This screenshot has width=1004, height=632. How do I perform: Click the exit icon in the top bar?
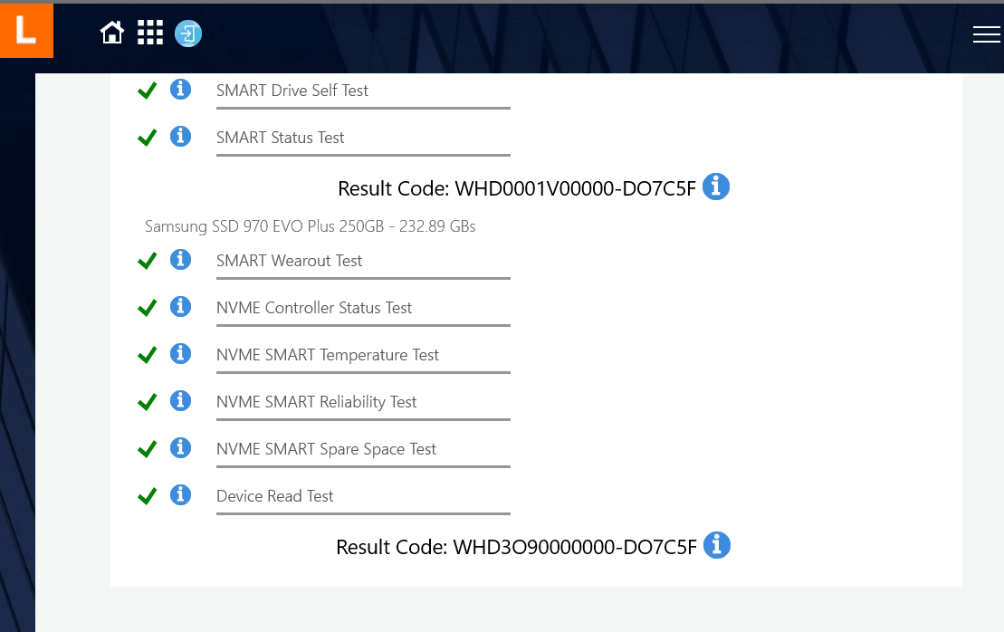187,34
